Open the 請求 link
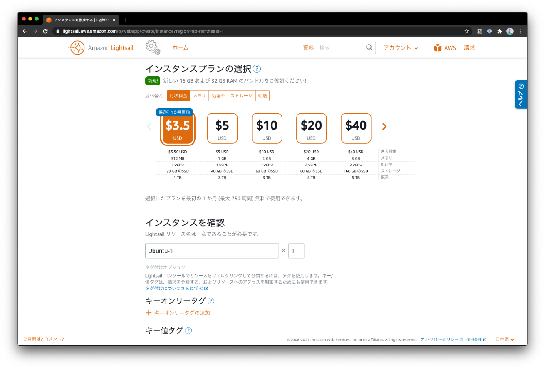This screenshot has width=545, height=369. (469, 48)
